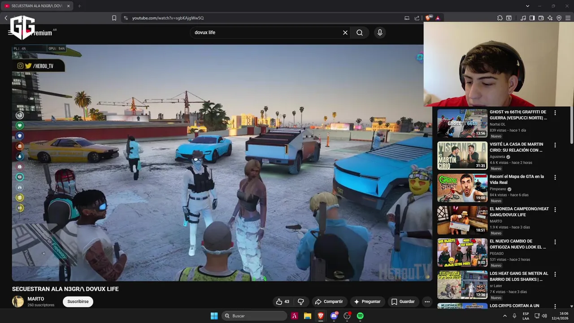Clear the search text with the X icon
Screen dimensions: 574x323
(x=345, y=32)
